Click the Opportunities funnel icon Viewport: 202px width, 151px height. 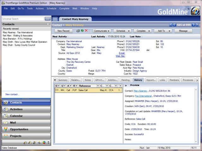coord(6,129)
